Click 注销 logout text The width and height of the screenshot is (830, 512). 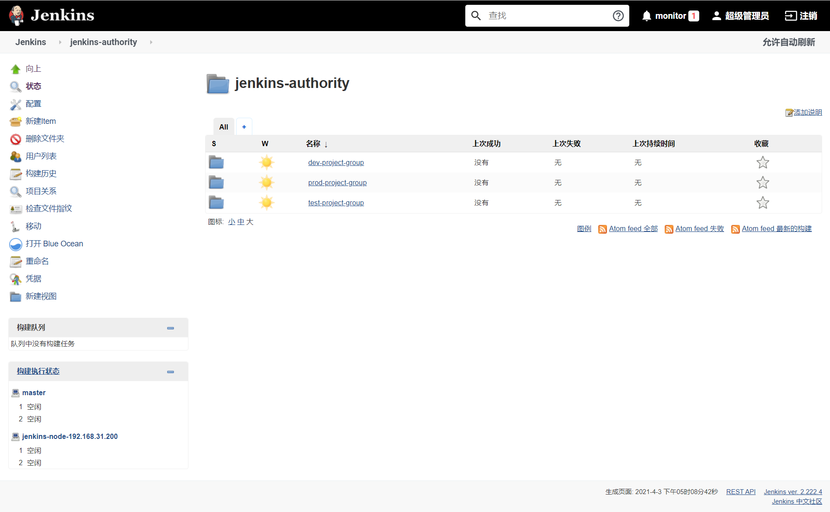(808, 16)
